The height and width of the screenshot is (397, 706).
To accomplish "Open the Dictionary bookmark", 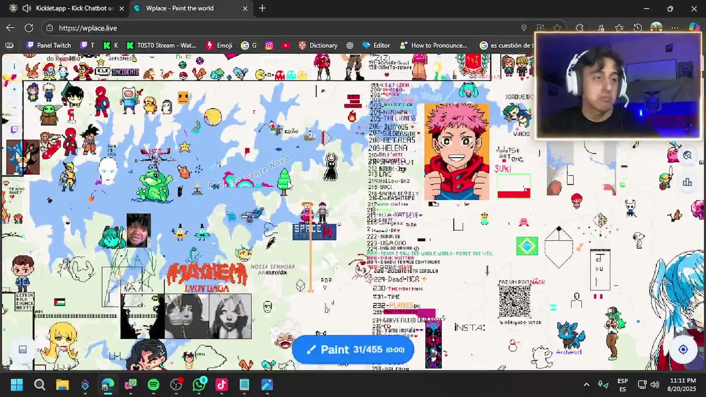I will tap(318, 45).
